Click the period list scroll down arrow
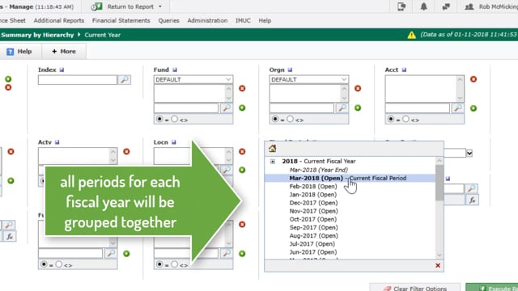This screenshot has width=518, height=291. [439, 255]
